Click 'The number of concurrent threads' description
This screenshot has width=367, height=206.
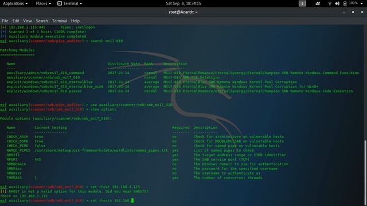point(228,178)
